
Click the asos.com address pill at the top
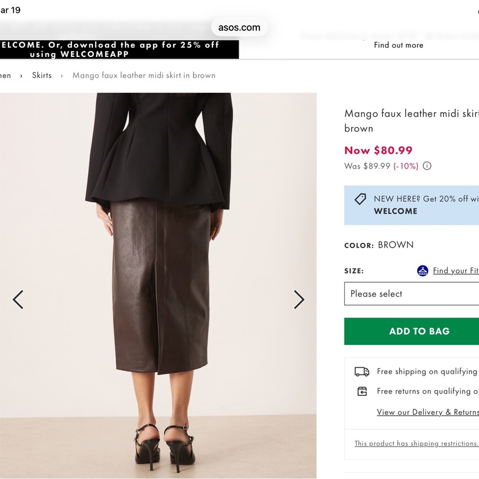[x=239, y=27]
